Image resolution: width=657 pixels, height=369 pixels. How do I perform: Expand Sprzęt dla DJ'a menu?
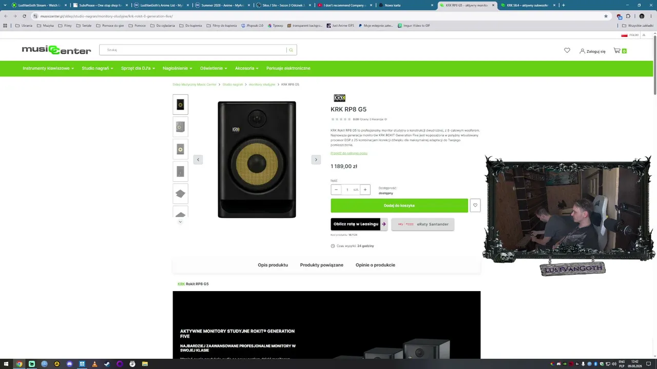pyautogui.click(x=138, y=68)
